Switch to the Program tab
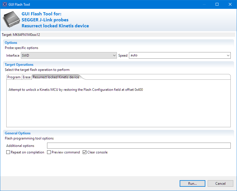 [14, 77]
